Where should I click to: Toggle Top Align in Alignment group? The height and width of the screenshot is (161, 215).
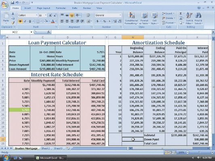(62, 15)
